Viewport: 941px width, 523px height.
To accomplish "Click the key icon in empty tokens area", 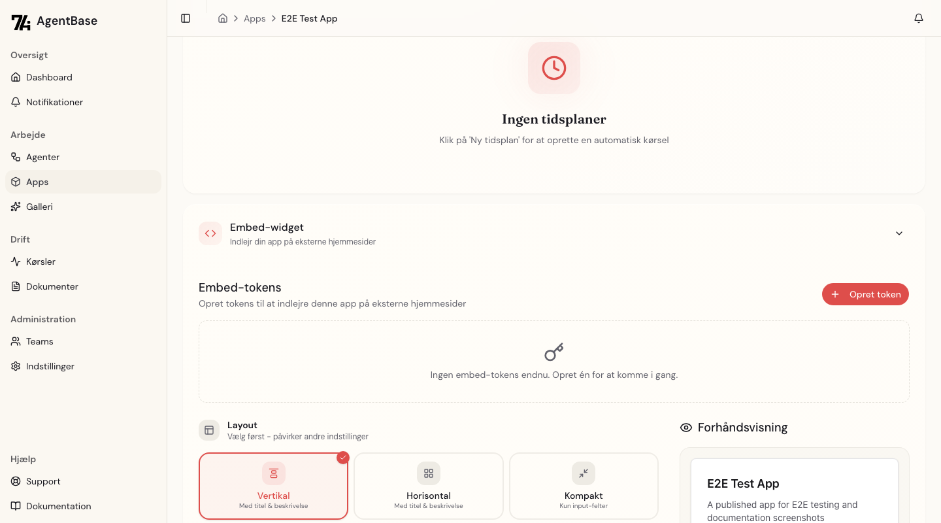I will pos(553,352).
